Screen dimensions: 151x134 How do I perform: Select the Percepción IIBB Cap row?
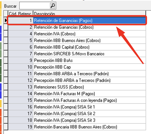[77, 67]
